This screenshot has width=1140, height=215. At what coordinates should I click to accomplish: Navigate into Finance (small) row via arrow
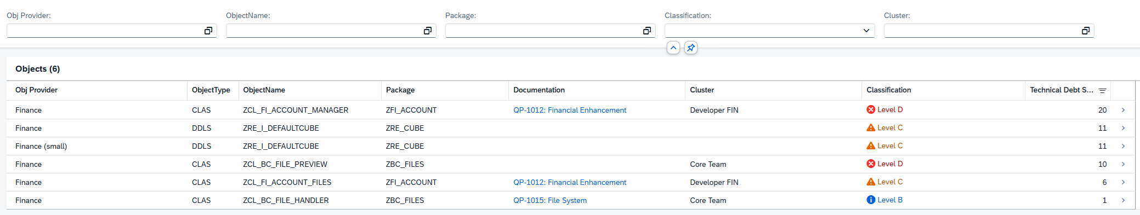[1123, 146]
